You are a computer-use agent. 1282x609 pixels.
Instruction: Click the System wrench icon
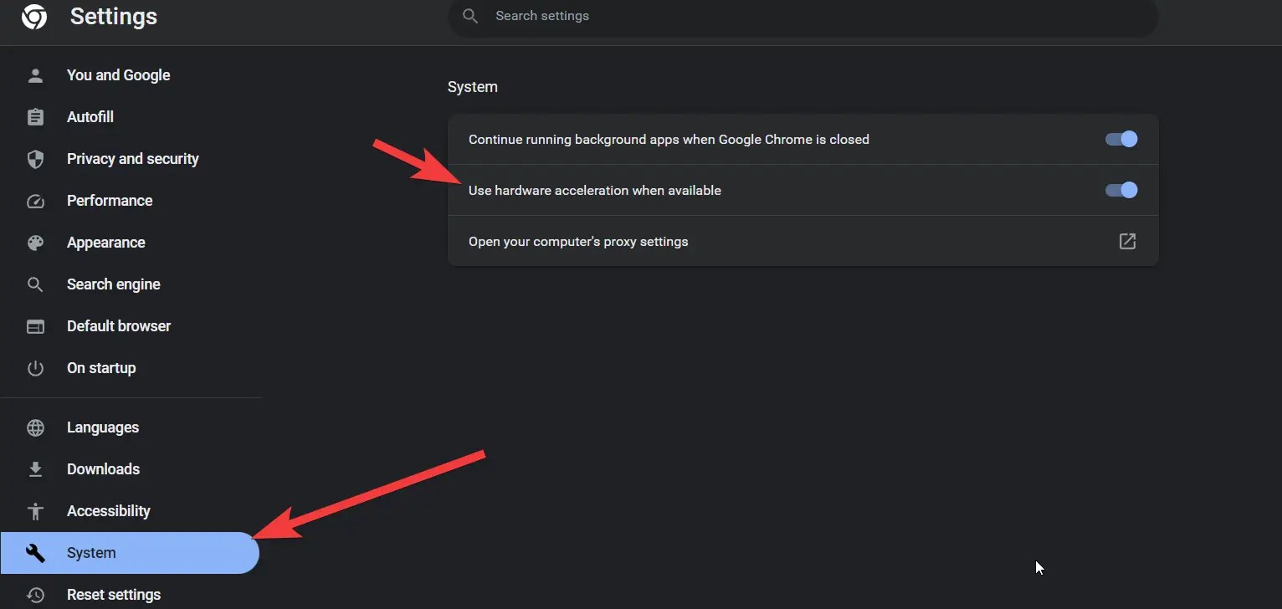tap(35, 552)
